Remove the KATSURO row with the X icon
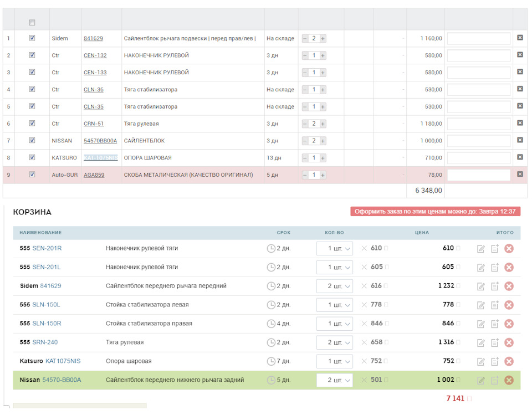Screen dimensions: 532x420 (x=520, y=157)
